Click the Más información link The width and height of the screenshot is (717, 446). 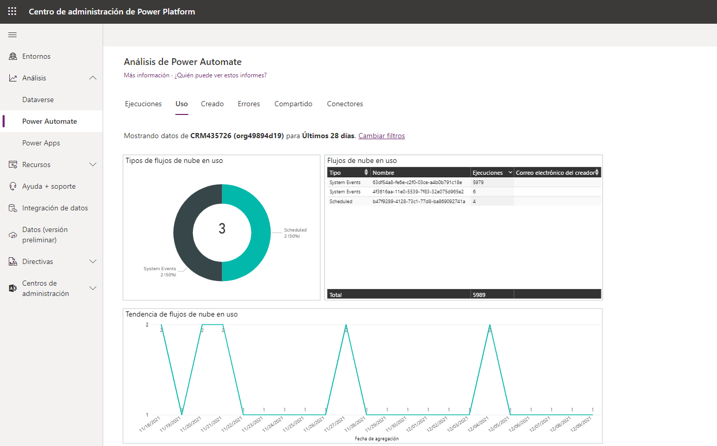[146, 75]
